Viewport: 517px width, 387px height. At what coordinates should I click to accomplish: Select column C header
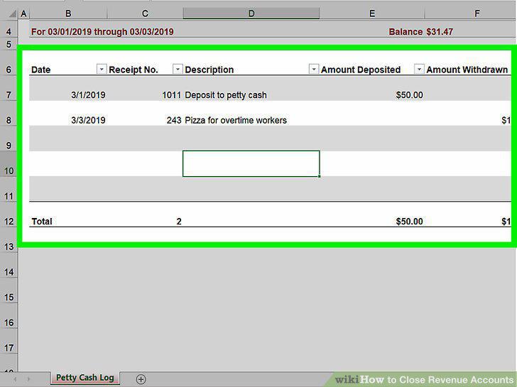145,13
